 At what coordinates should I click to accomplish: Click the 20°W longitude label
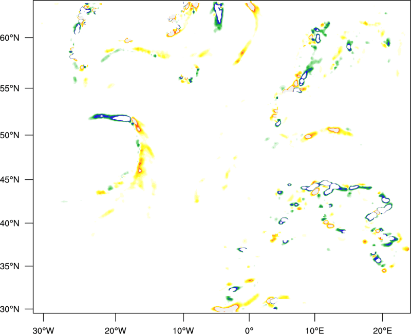click(115, 330)
